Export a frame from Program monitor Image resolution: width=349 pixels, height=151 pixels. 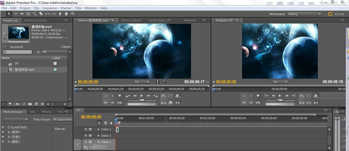point(316,103)
